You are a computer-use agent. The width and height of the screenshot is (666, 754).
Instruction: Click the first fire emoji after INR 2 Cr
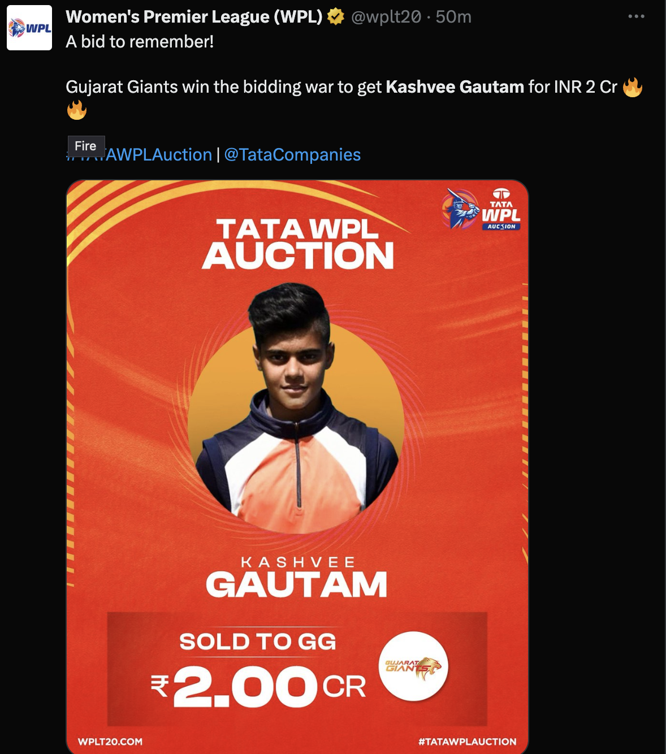(x=633, y=87)
